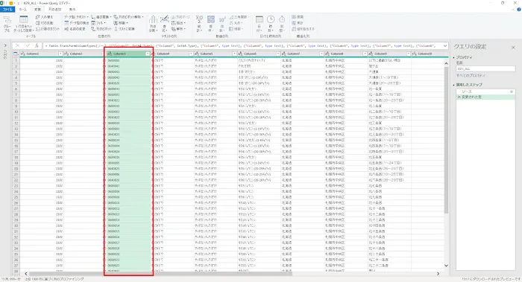Viewport: 522px width, 282px height.
Task: Open Column1 filter dropdown
Action: click(60, 54)
